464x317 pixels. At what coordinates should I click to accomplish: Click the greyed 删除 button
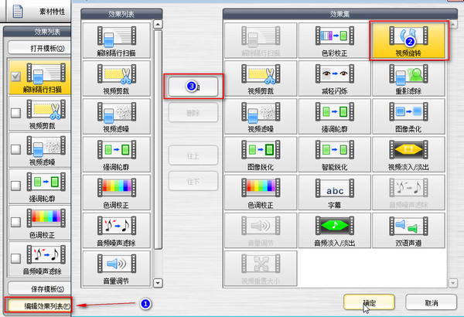point(193,112)
